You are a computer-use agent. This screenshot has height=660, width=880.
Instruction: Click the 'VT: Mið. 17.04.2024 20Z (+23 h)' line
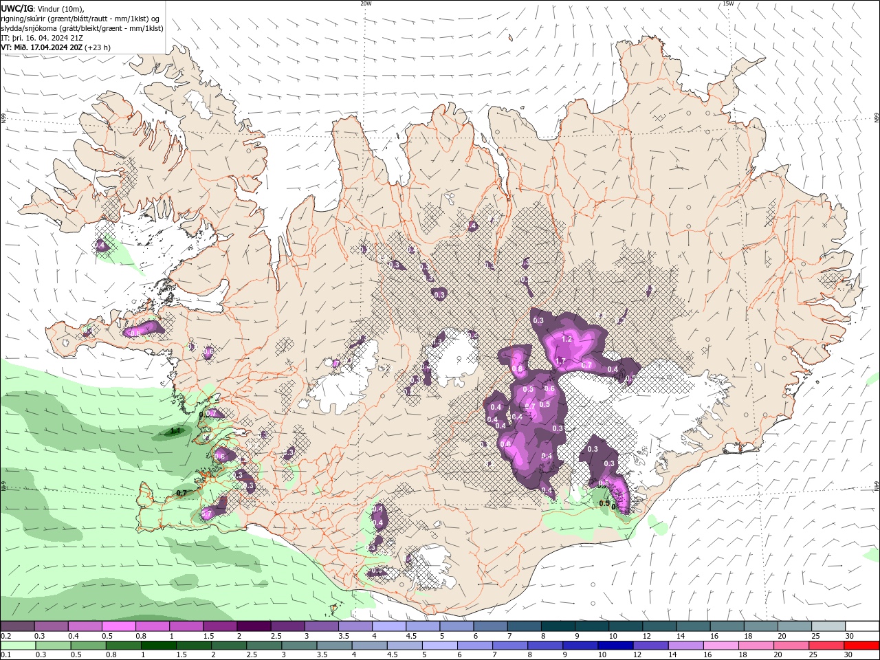click(x=56, y=47)
